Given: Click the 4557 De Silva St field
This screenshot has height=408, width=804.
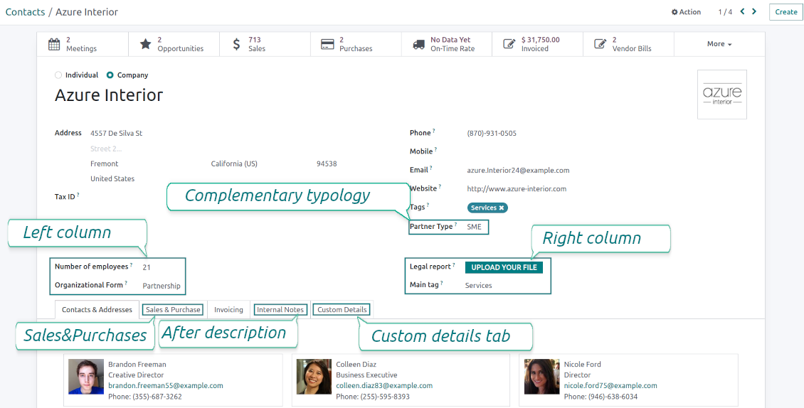Looking at the screenshot, I should (x=117, y=133).
